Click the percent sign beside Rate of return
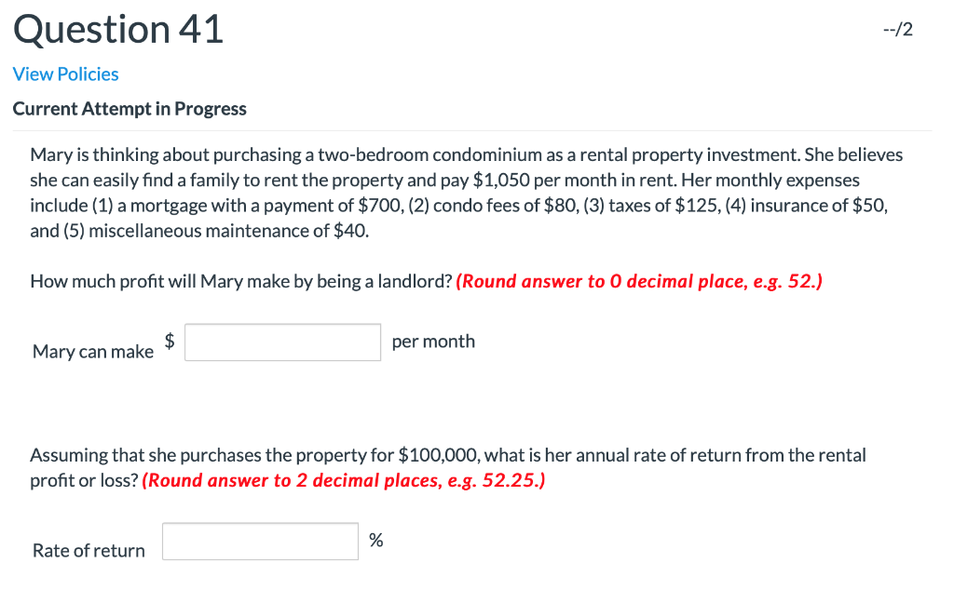The image size is (954, 603). pos(376,541)
